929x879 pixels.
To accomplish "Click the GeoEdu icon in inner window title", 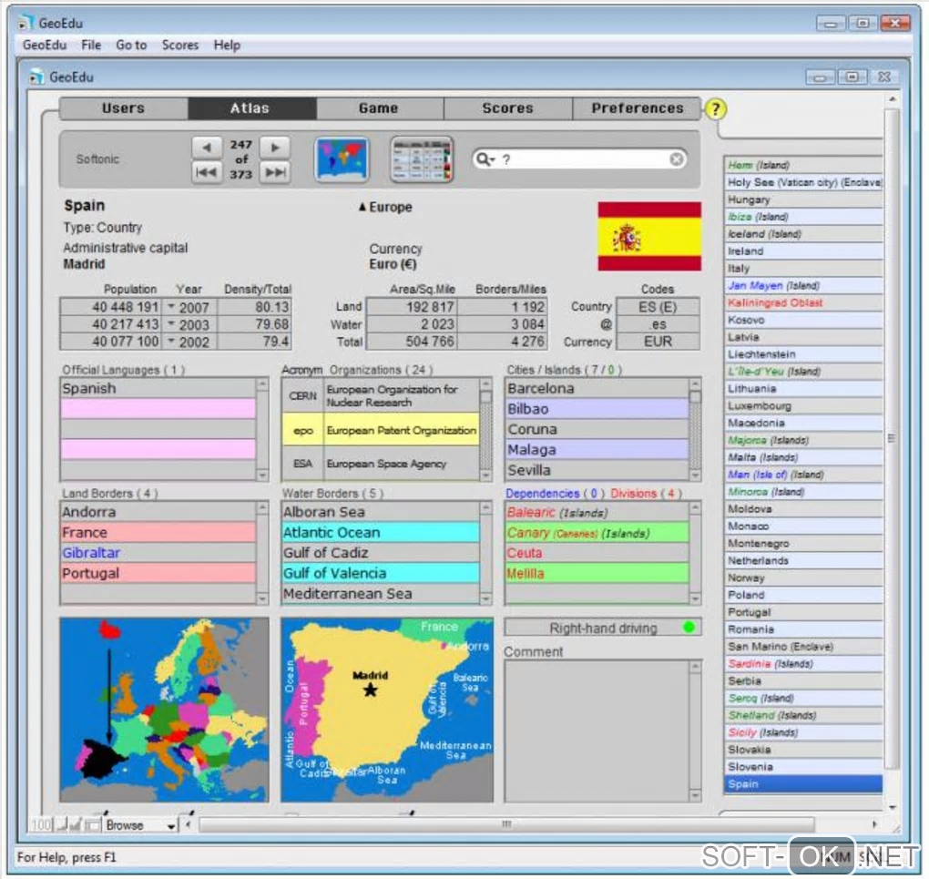I will [36, 77].
